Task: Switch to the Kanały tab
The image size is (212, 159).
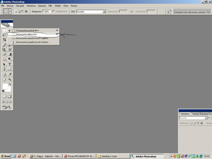Action: 196,114
